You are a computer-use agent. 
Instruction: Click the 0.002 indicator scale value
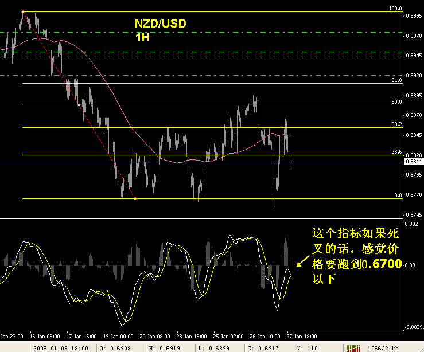coord(411,224)
